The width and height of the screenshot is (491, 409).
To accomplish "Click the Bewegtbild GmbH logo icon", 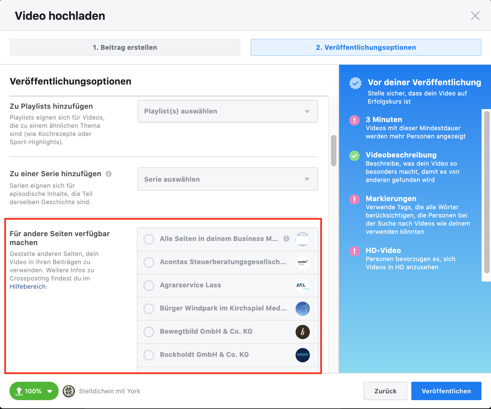I will point(302,332).
